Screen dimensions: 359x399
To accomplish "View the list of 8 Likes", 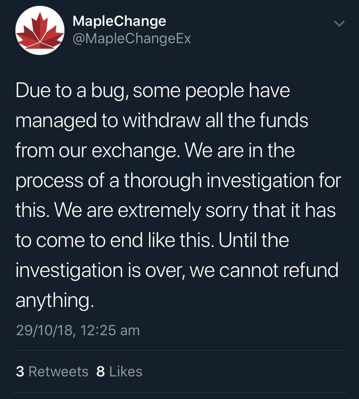I will (x=119, y=371).
